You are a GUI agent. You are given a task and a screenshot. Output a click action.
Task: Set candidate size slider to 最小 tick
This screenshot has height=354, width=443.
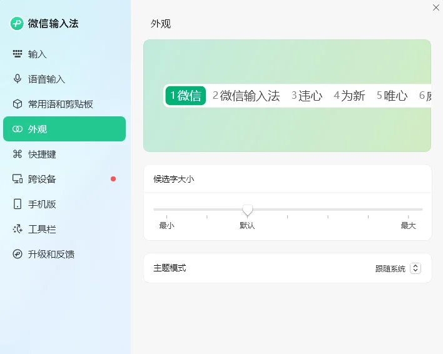[x=166, y=216]
